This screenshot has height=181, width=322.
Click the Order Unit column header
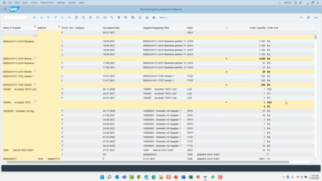pyautogui.click(x=290, y=28)
